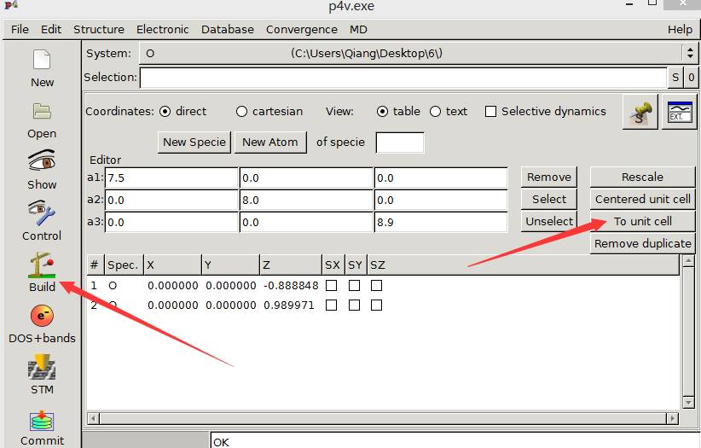Tick the SX checkbox for atom 1
Viewport: 701px width, 448px height.
tap(332, 285)
